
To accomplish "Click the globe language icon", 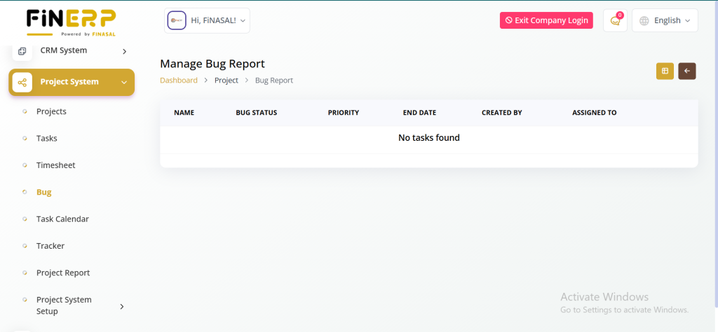I will 644,21.
